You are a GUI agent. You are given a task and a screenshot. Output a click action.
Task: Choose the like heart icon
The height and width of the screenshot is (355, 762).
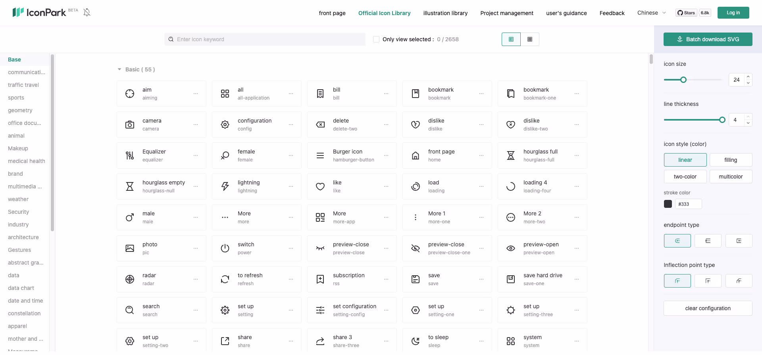(x=320, y=186)
